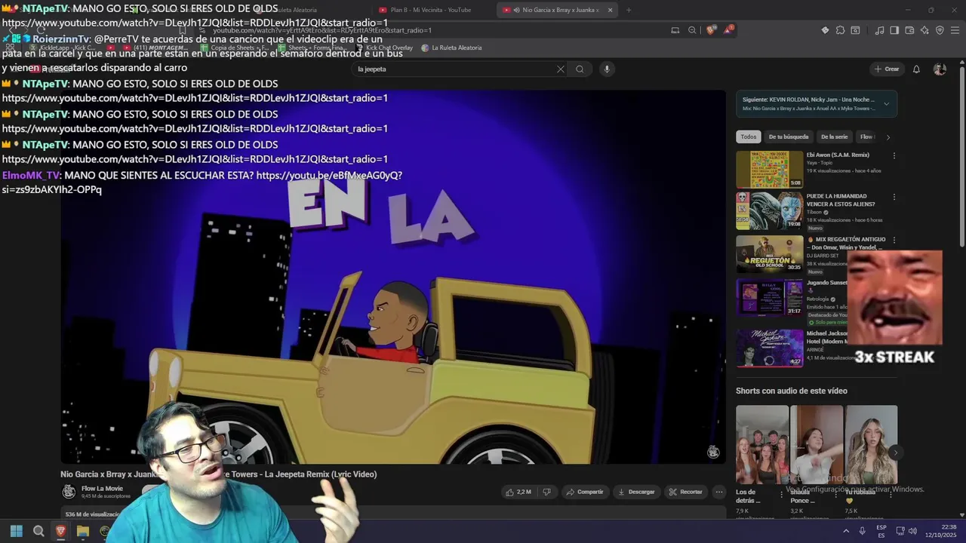Open the Kick Chat Overlay bookmark
966x543 pixels.
click(384, 48)
